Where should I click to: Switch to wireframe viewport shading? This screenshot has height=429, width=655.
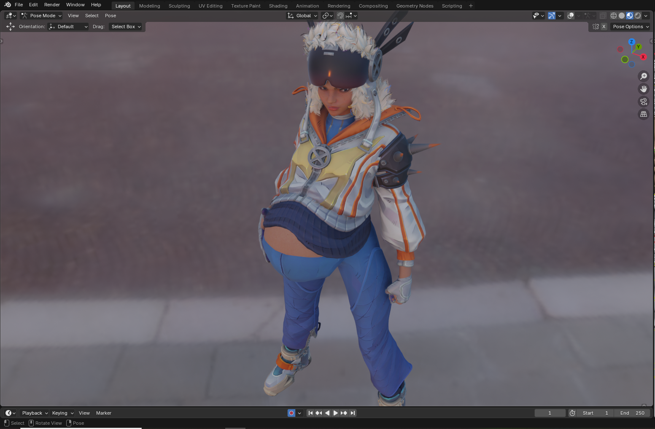tap(614, 16)
